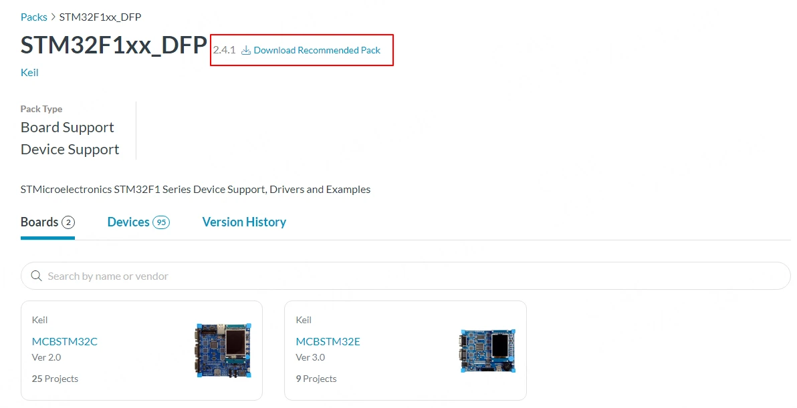Click the STM32F1xx_DFP breadcrumb item
This screenshot has height=408, width=797.
100,17
